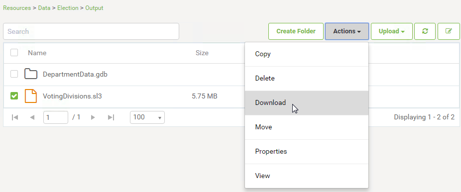461x192 pixels.
Task: Go to last page icon
Action: tap(111, 117)
